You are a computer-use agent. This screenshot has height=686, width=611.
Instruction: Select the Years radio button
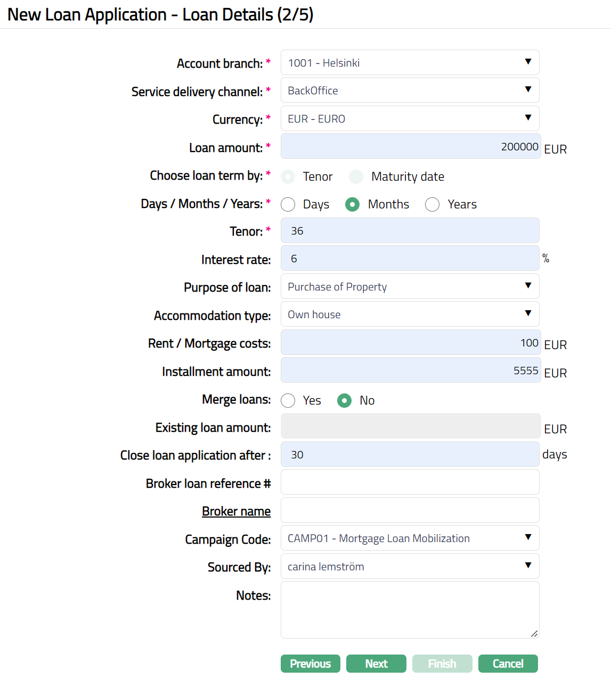click(433, 205)
